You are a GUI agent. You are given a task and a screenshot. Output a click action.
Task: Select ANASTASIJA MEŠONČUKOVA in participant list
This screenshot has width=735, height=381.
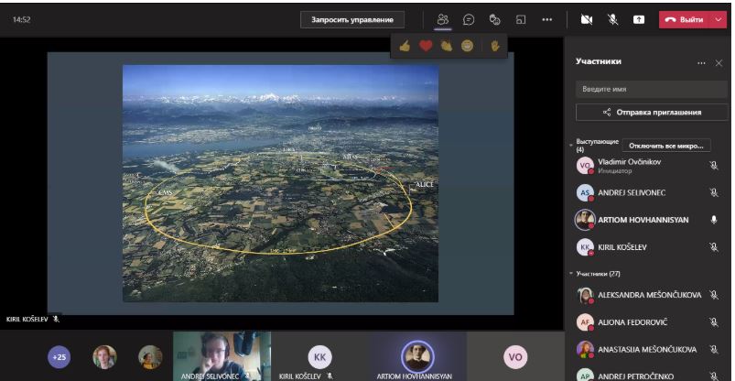point(647,350)
